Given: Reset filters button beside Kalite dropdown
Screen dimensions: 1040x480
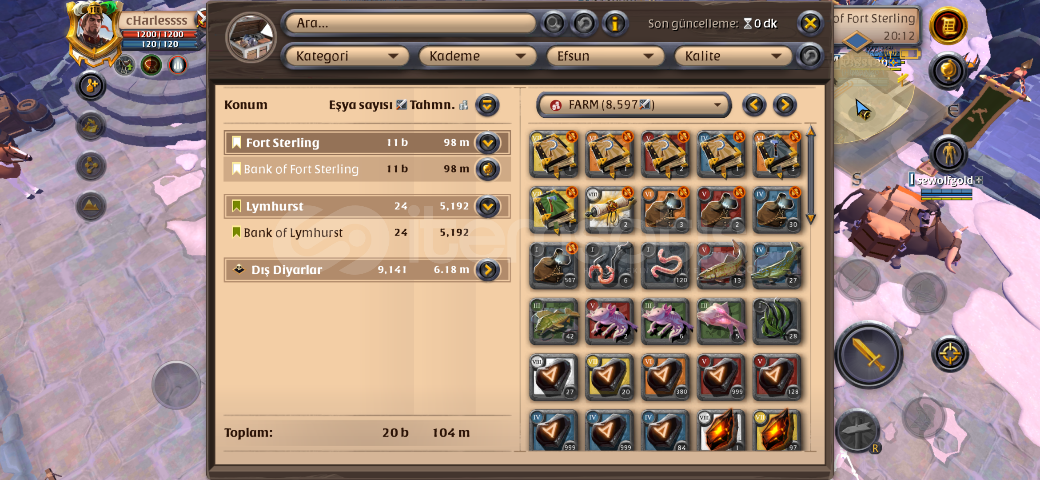Looking at the screenshot, I should click(809, 56).
